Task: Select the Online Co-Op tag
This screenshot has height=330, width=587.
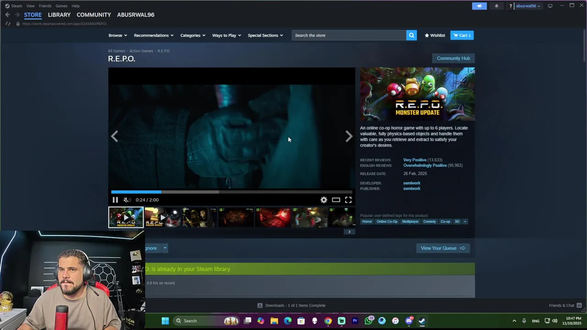Action: click(x=387, y=221)
